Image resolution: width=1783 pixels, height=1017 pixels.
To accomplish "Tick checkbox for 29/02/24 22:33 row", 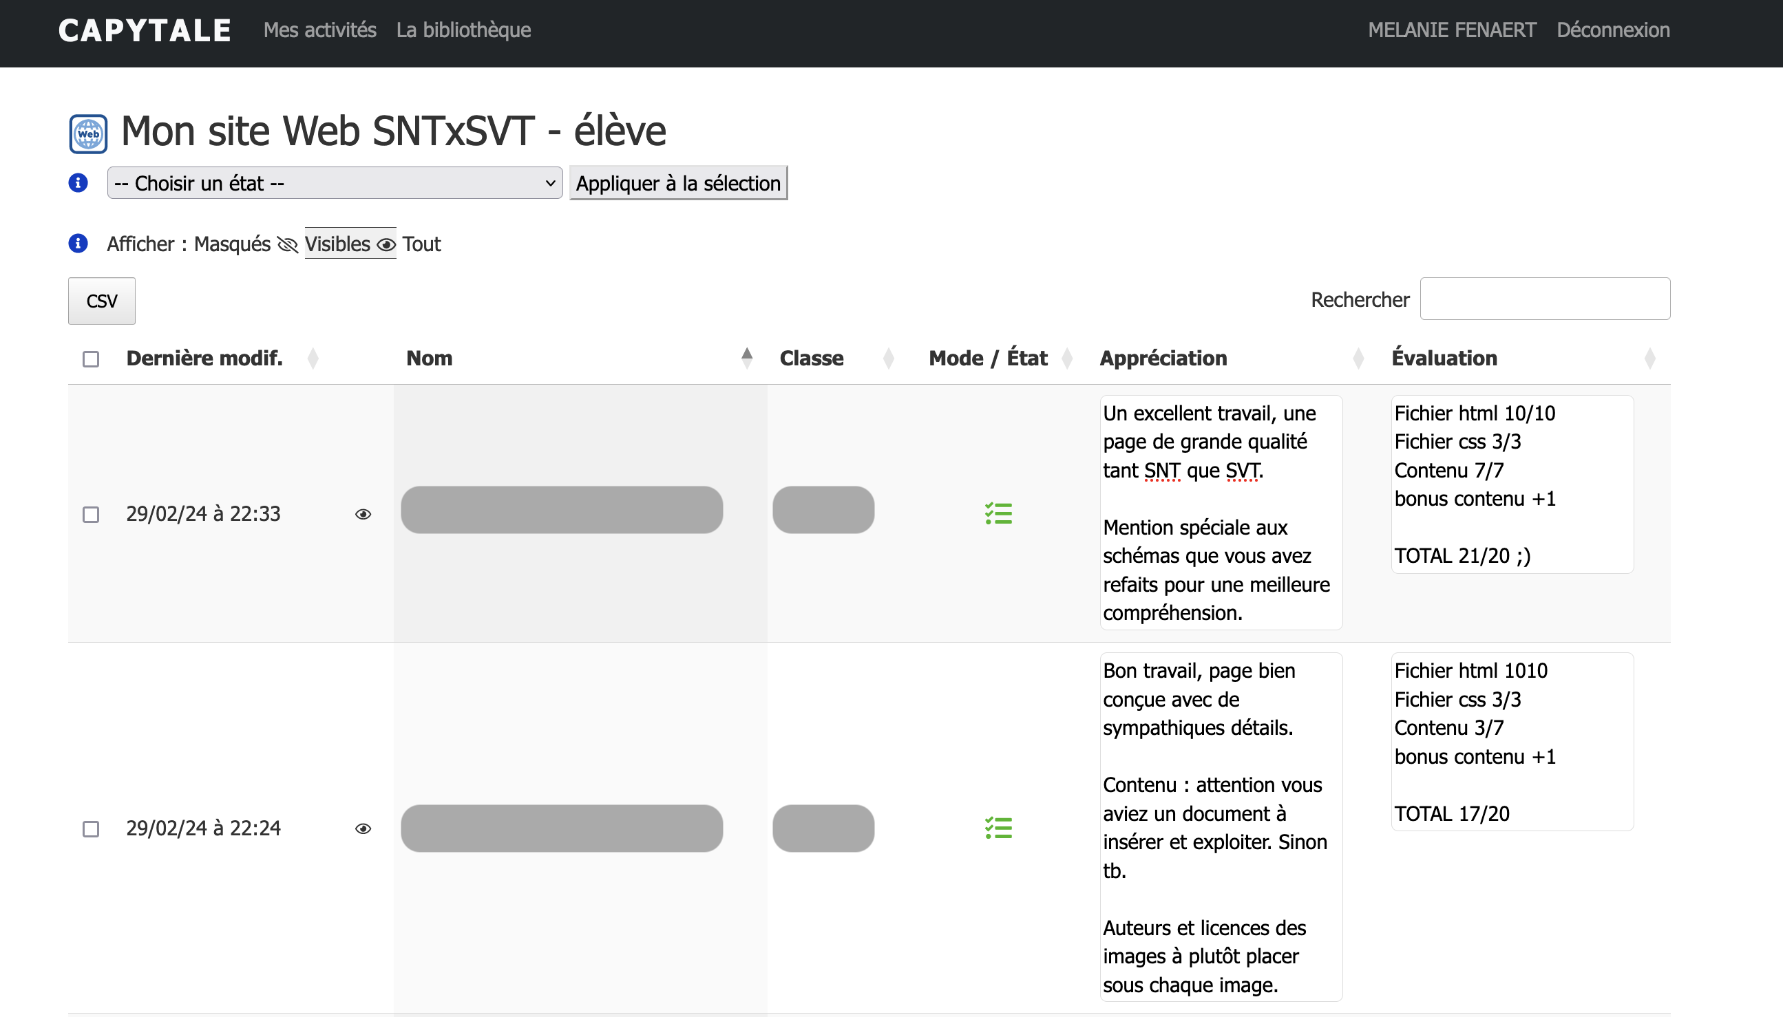I will [91, 515].
